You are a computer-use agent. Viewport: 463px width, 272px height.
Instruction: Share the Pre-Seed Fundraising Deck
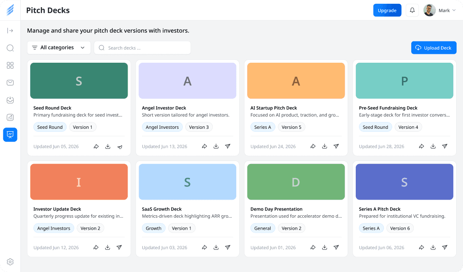421,146
